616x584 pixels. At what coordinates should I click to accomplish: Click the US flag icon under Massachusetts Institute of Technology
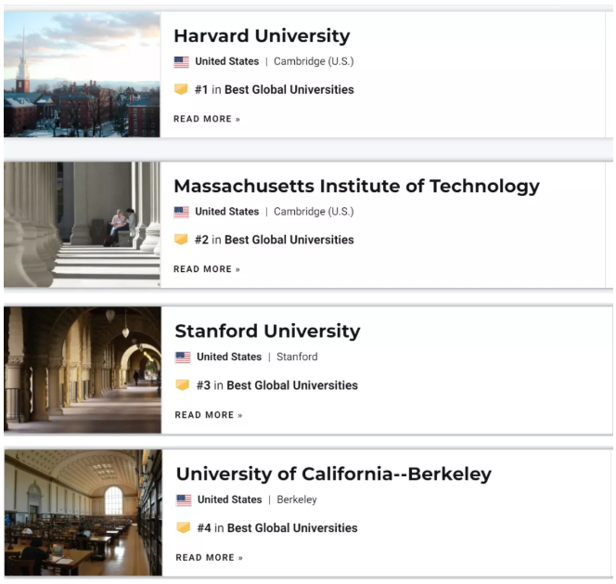click(182, 213)
